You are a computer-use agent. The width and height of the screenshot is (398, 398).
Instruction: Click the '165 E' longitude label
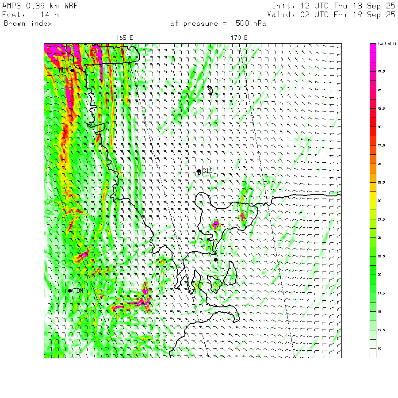(x=124, y=38)
